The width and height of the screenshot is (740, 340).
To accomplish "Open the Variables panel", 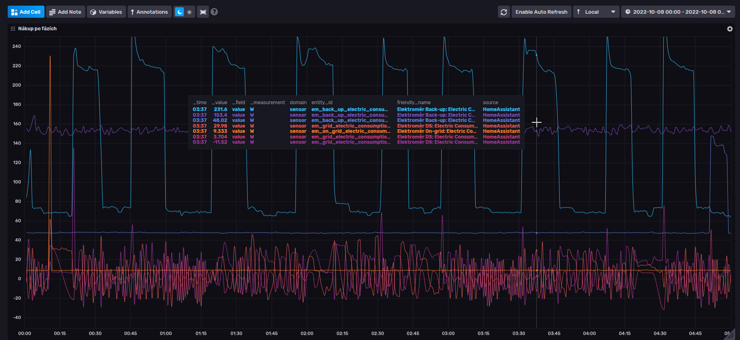I will [106, 12].
